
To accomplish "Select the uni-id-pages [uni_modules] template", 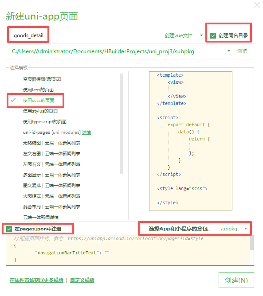I will 52,132.
